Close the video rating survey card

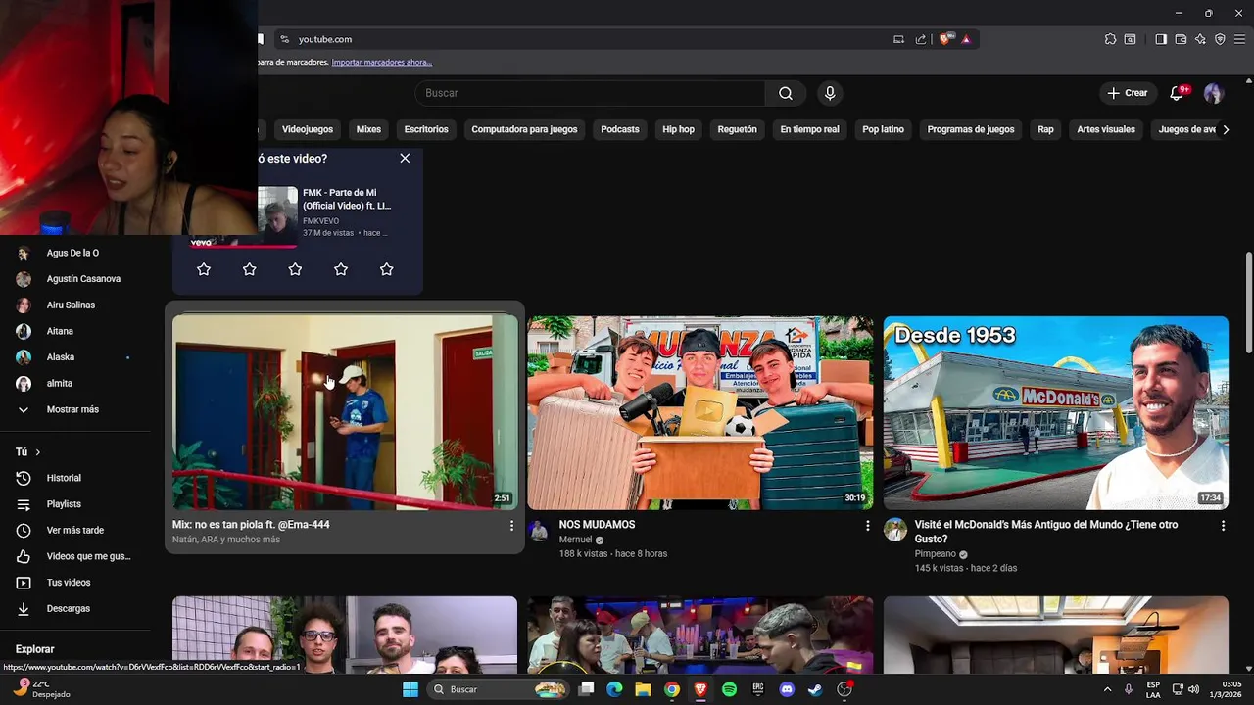pyautogui.click(x=405, y=158)
